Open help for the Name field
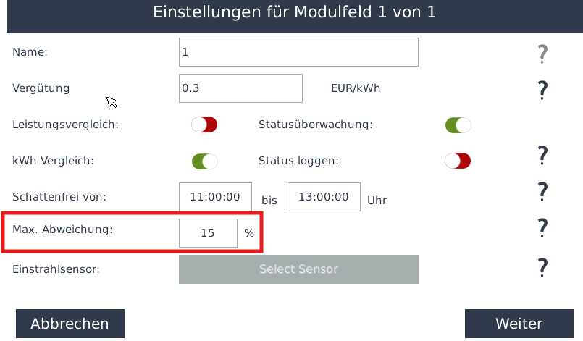This screenshot has height=341, width=583. (541, 53)
